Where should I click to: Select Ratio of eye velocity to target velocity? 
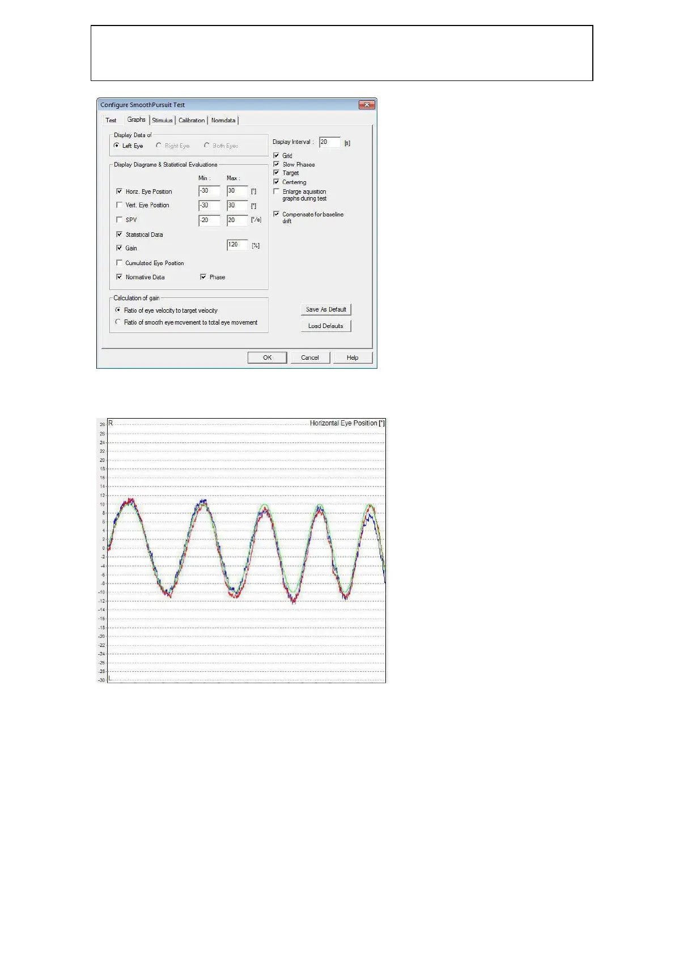click(118, 310)
